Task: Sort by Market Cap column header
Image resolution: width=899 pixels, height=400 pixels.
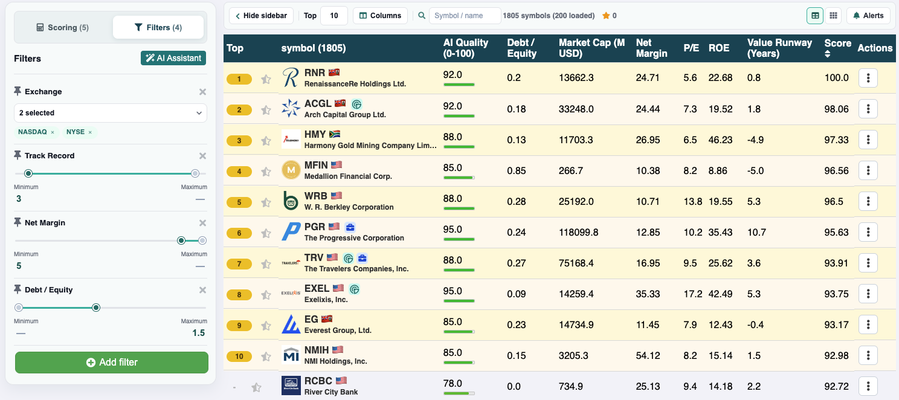Action: (x=592, y=48)
